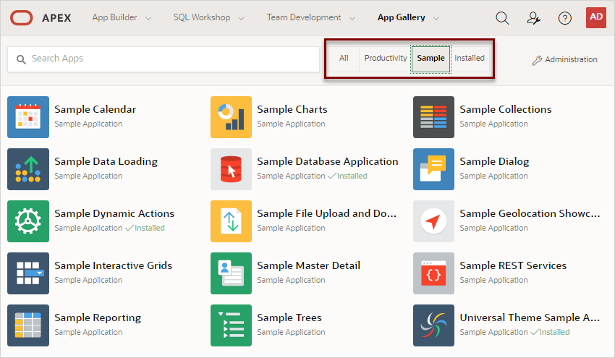Select the Sample filter

tap(430, 58)
